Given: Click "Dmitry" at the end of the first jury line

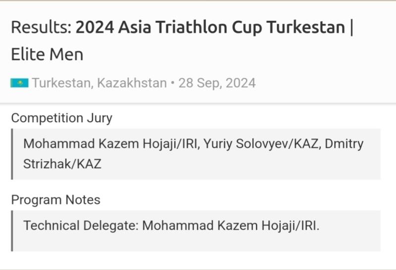Looking at the screenshot, I should tap(344, 144).
